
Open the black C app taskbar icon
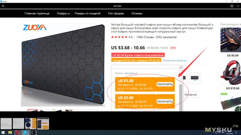coord(33,132)
